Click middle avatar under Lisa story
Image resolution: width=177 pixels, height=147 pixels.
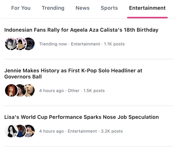tap(20, 131)
